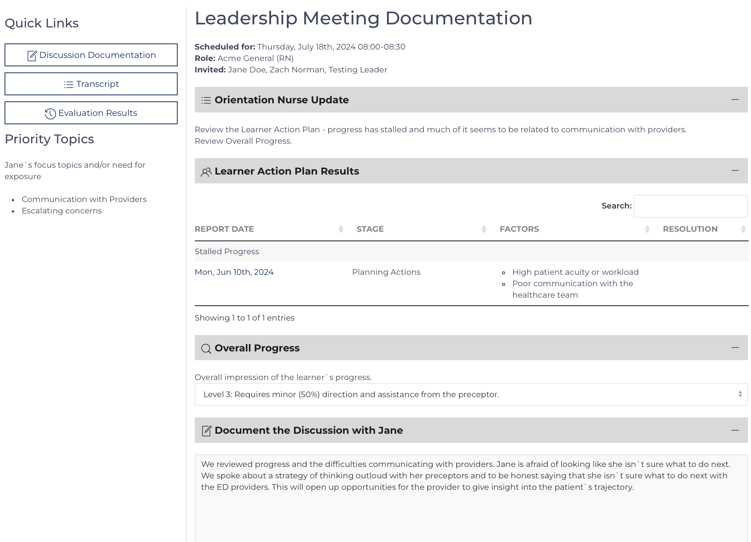Click the Priority Topics heading

click(49, 139)
